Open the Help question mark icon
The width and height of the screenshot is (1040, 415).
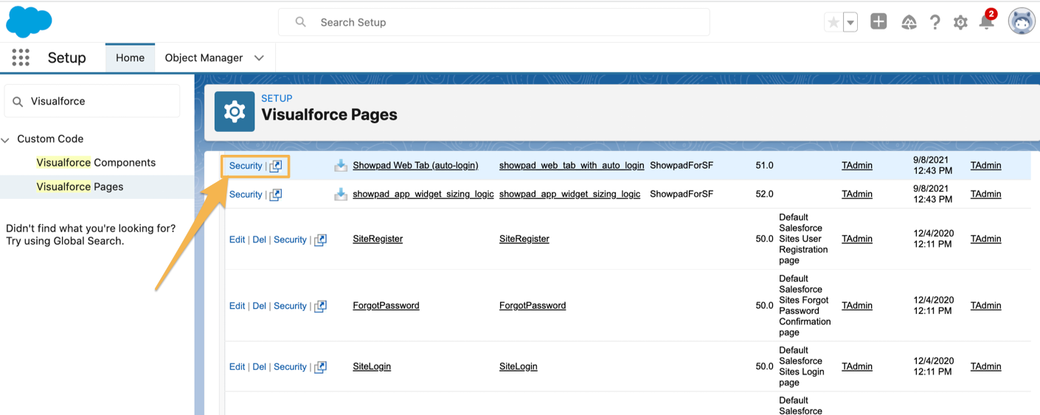click(x=935, y=23)
